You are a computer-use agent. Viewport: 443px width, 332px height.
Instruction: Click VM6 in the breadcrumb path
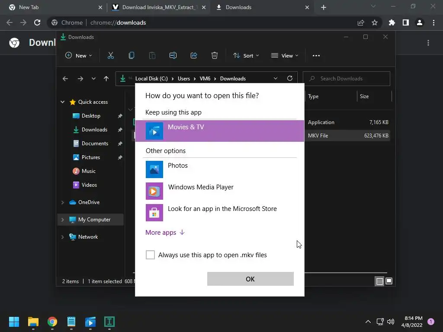pos(205,79)
